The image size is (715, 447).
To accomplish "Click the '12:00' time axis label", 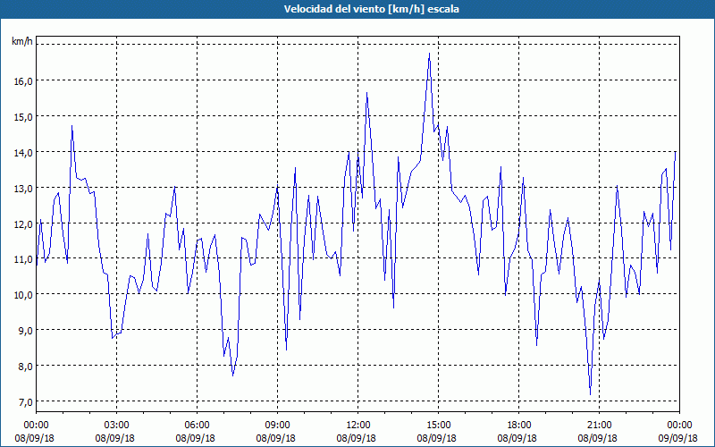I will pos(358,426).
